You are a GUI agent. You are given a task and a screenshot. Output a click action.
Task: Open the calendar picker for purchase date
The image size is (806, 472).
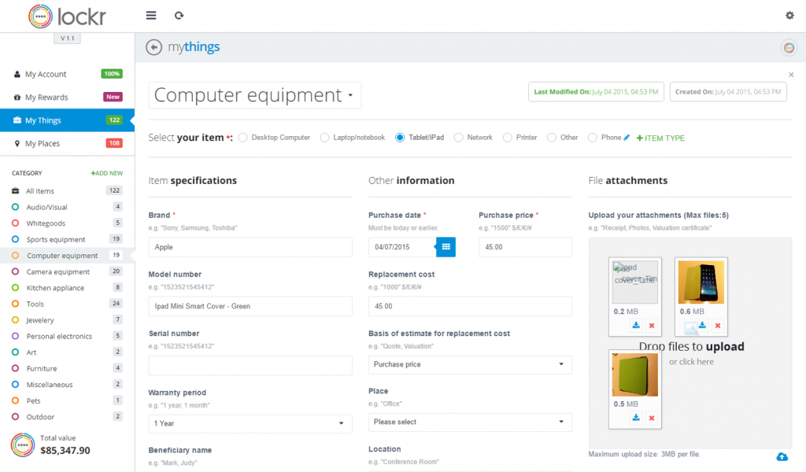(446, 247)
